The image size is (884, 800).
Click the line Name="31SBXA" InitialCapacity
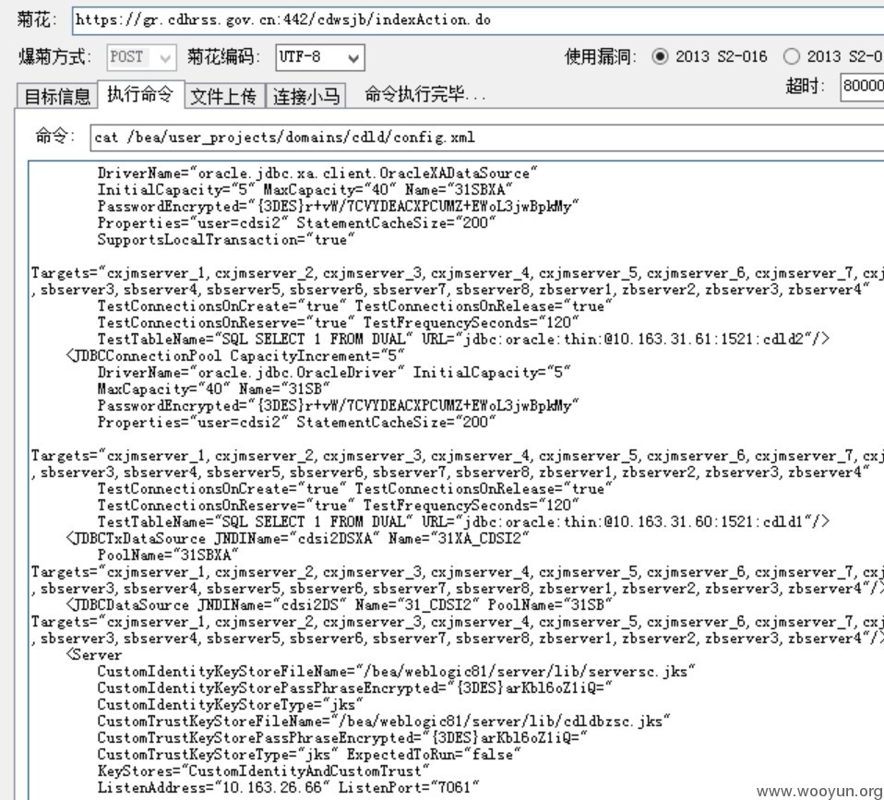pyautogui.click(x=305, y=190)
